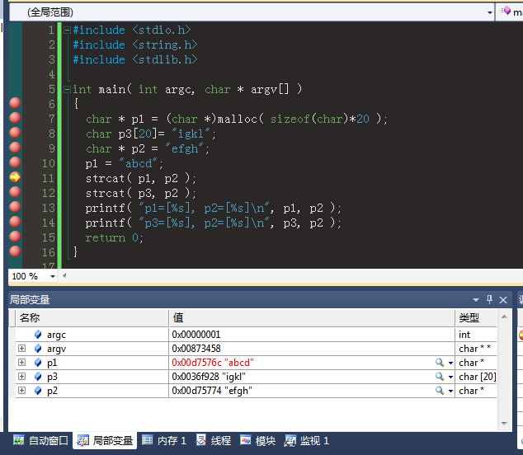The height and width of the screenshot is (455, 523).
Task: Open the Locals panel window position menu
Action: pos(476,300)
